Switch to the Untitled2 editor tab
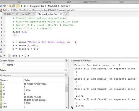The image size is (139, 111). (26, 14)
